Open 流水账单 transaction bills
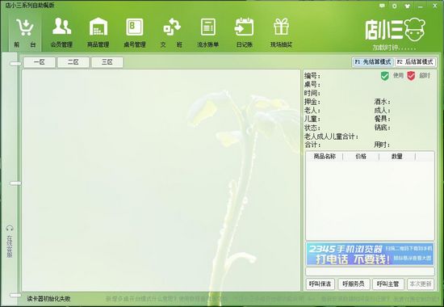The height and width of the screenshot is (307, 444). pos(208,27)
